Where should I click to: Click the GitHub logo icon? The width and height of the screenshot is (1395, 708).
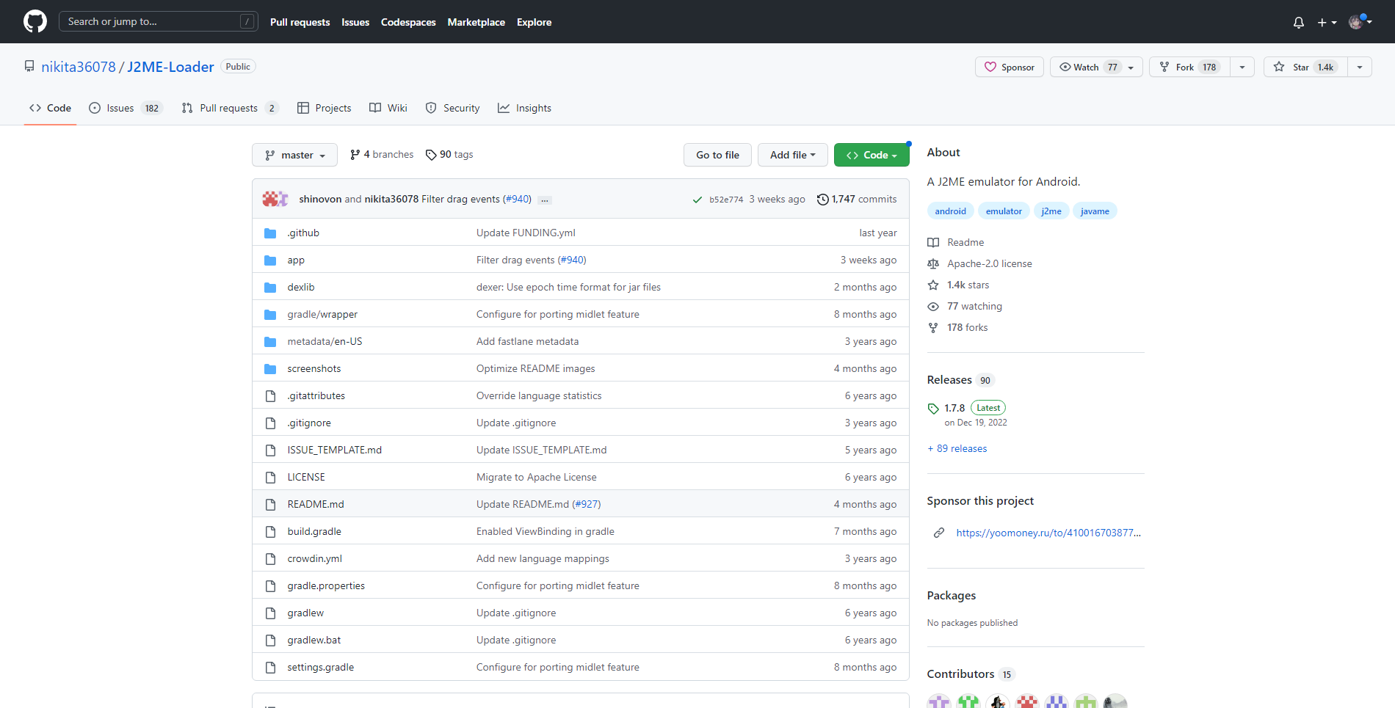tap(35, 21)
